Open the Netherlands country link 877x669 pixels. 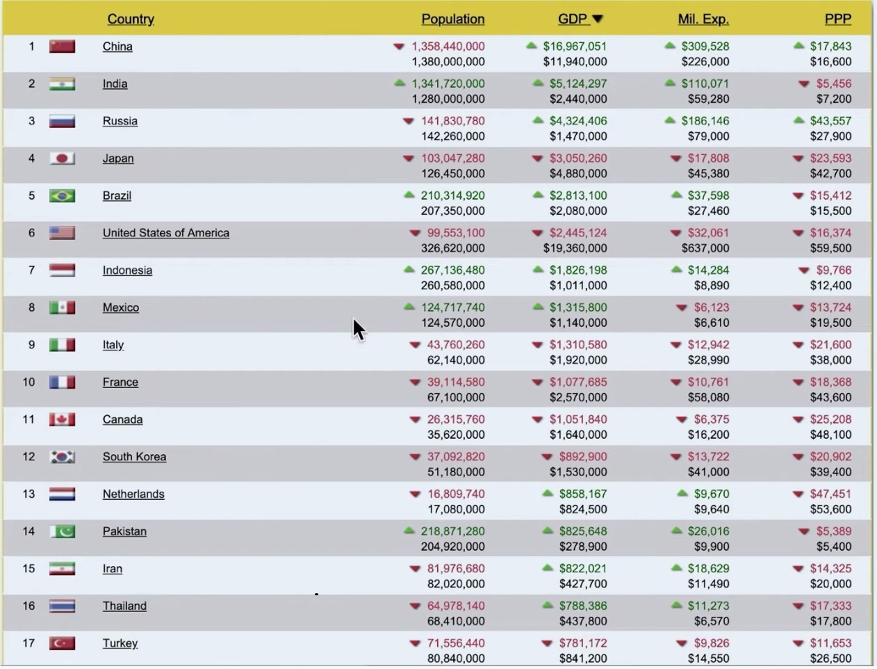point(133,494)
